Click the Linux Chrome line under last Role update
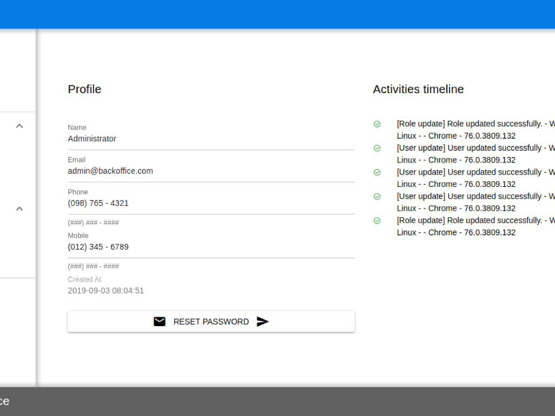This screenshot has width=555, height=416. point(456,232)
